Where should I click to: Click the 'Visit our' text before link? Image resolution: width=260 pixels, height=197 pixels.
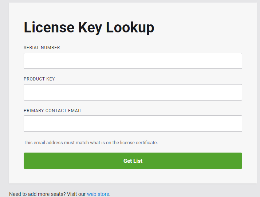pos(76,194)
